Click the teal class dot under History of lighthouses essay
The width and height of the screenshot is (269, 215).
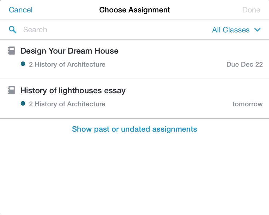(23, 103)
